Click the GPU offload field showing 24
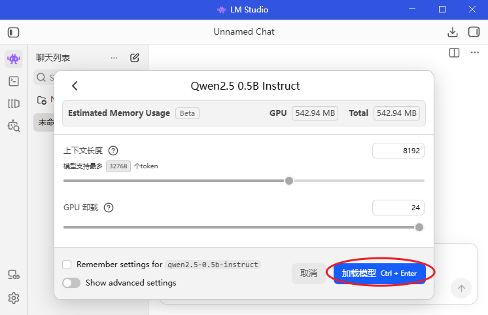The width and height of the screenshot is (488, 315). tap(398, 208)
